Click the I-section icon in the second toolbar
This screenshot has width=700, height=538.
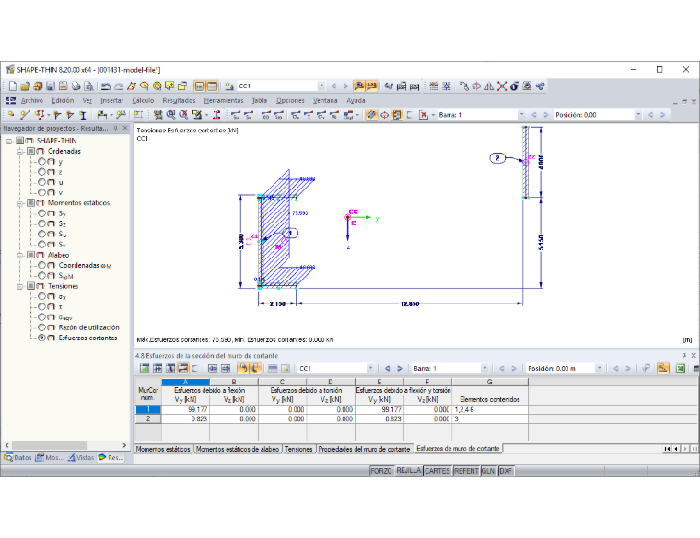83,115
